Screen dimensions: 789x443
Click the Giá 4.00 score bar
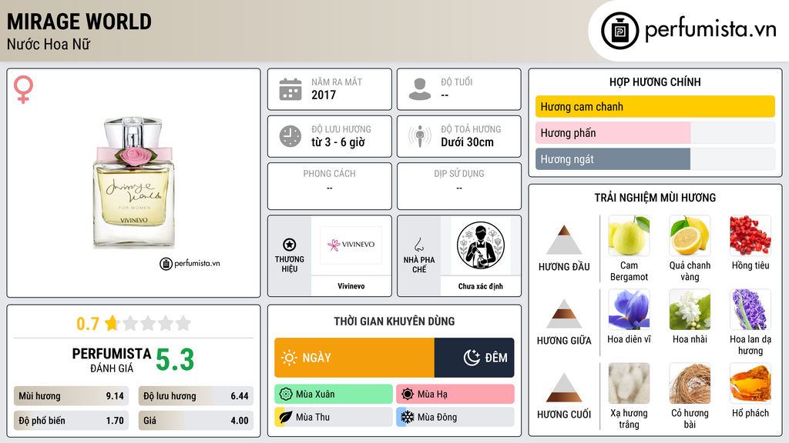pos(196,421)
